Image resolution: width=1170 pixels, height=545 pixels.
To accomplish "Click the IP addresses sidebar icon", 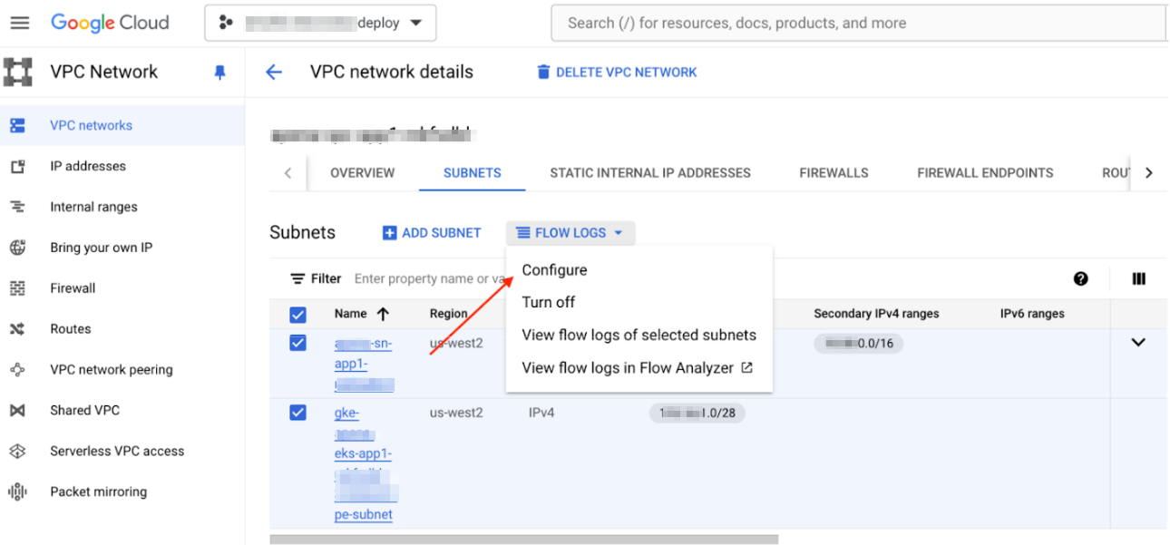I will coord(17,166).
